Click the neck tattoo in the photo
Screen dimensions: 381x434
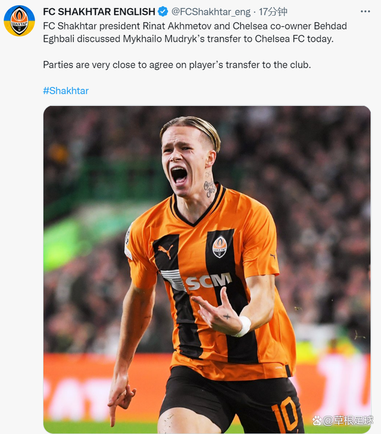coord(210,186)
